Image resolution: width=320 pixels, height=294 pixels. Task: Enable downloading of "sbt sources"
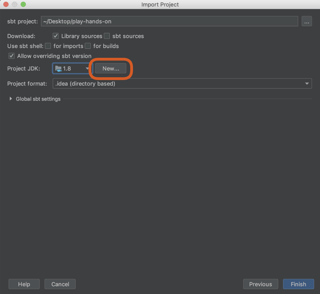coord(107,36)
